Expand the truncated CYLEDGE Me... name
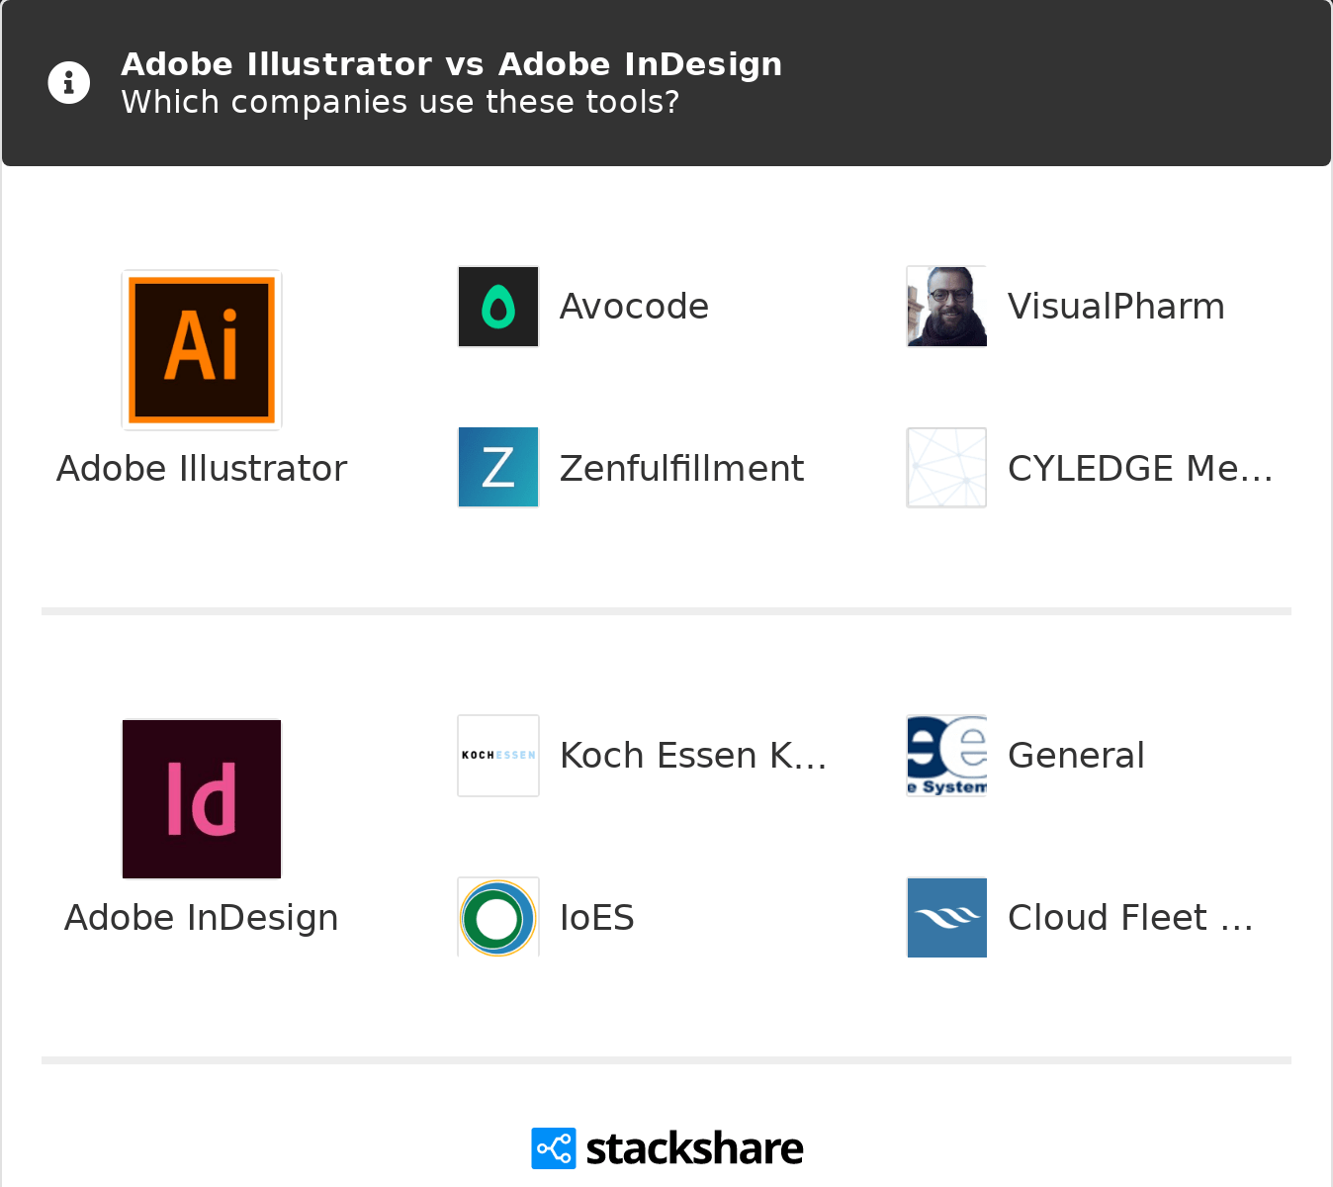This screenshot has width=1333, height=1187. (1139, 467)
